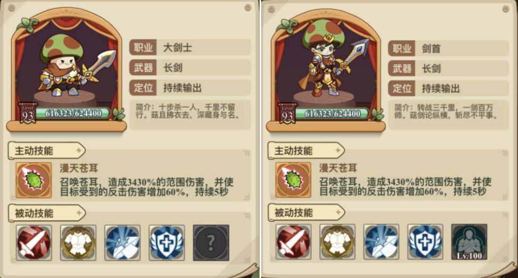This screenshot has height=278, width=518.
Task: Select the golden armor passive skill in right panel
Action: coord(337,242)
